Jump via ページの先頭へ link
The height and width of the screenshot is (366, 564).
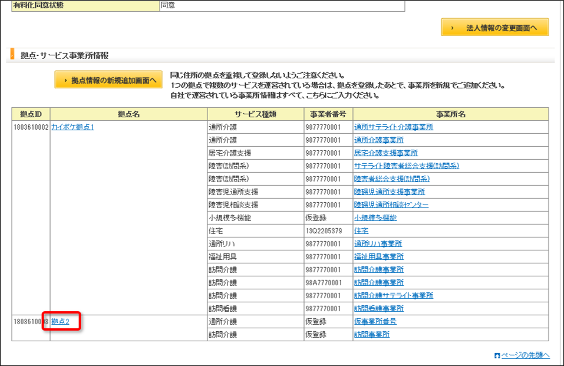tap(526, 355)
